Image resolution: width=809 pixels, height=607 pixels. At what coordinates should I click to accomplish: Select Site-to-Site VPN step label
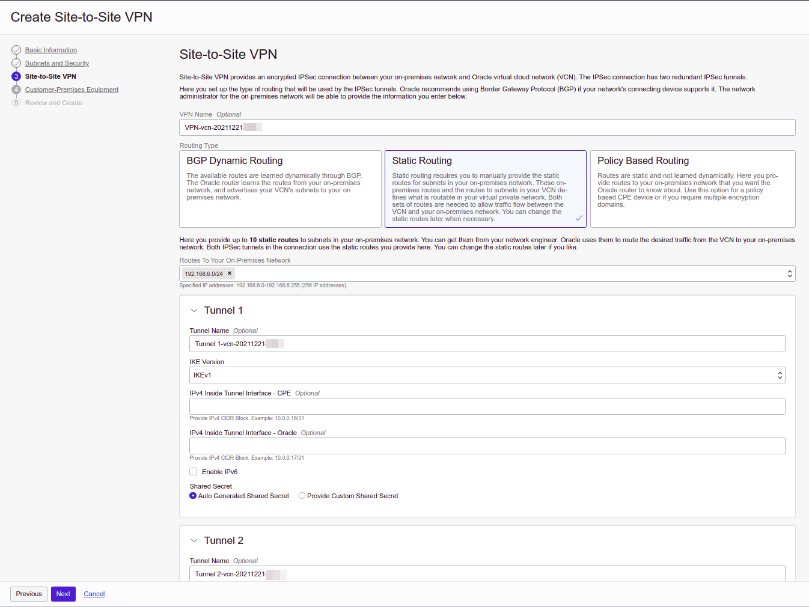pyautogui.click(x=50, y=76)
